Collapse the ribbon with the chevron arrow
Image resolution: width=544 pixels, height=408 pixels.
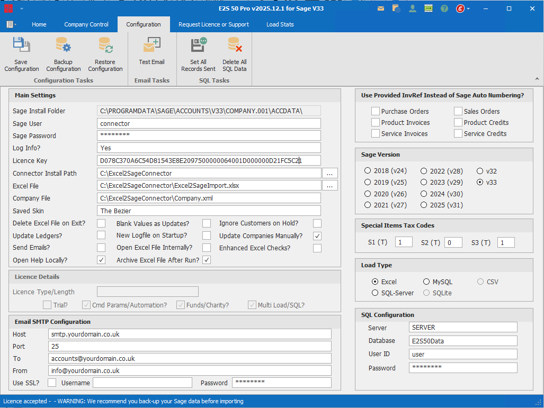(537, 79)
